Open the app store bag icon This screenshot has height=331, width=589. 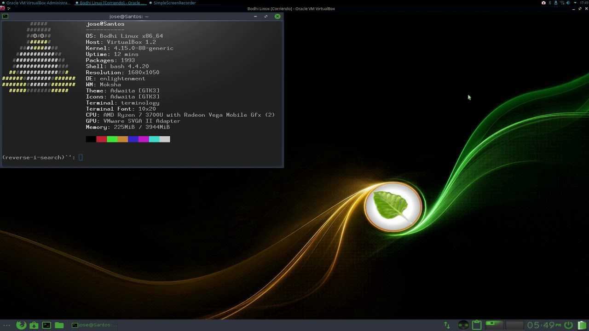pos(34,325)
